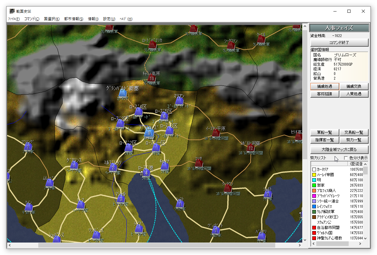Image resolution: width=377 pixels, height=255 pixels.
Task: Select the ミルブレッツ city icon
Action: tap(113, 168)
